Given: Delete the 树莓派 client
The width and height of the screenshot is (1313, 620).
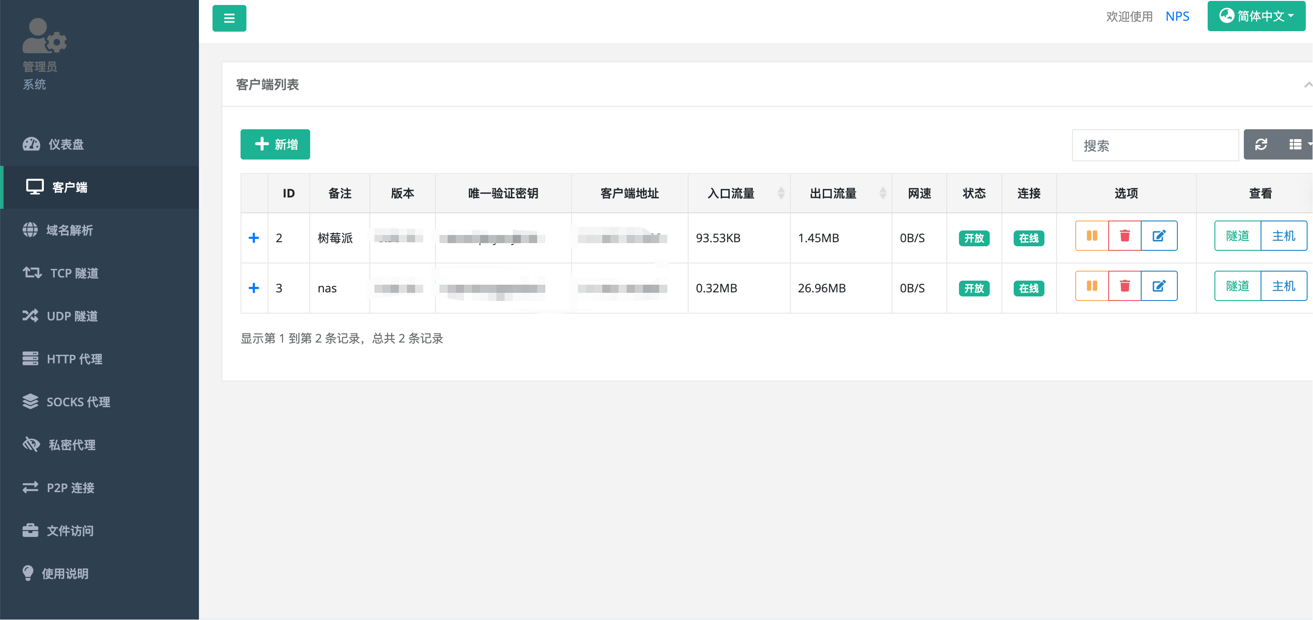Looking at the screenshot, I should click(x=1124, y=235).
